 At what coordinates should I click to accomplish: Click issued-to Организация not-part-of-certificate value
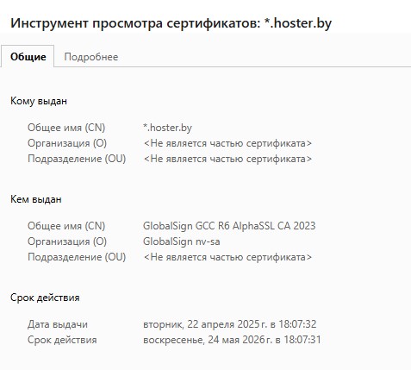(227, 143)
